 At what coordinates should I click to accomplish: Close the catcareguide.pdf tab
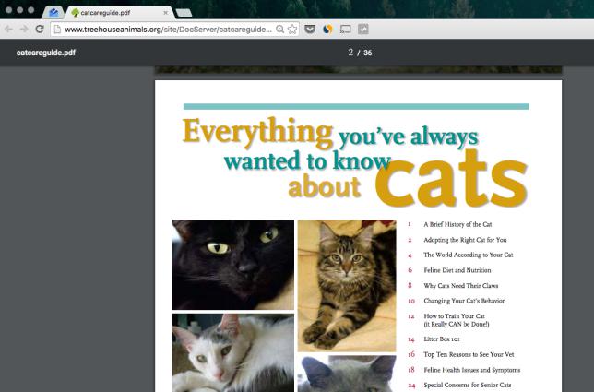165,13
